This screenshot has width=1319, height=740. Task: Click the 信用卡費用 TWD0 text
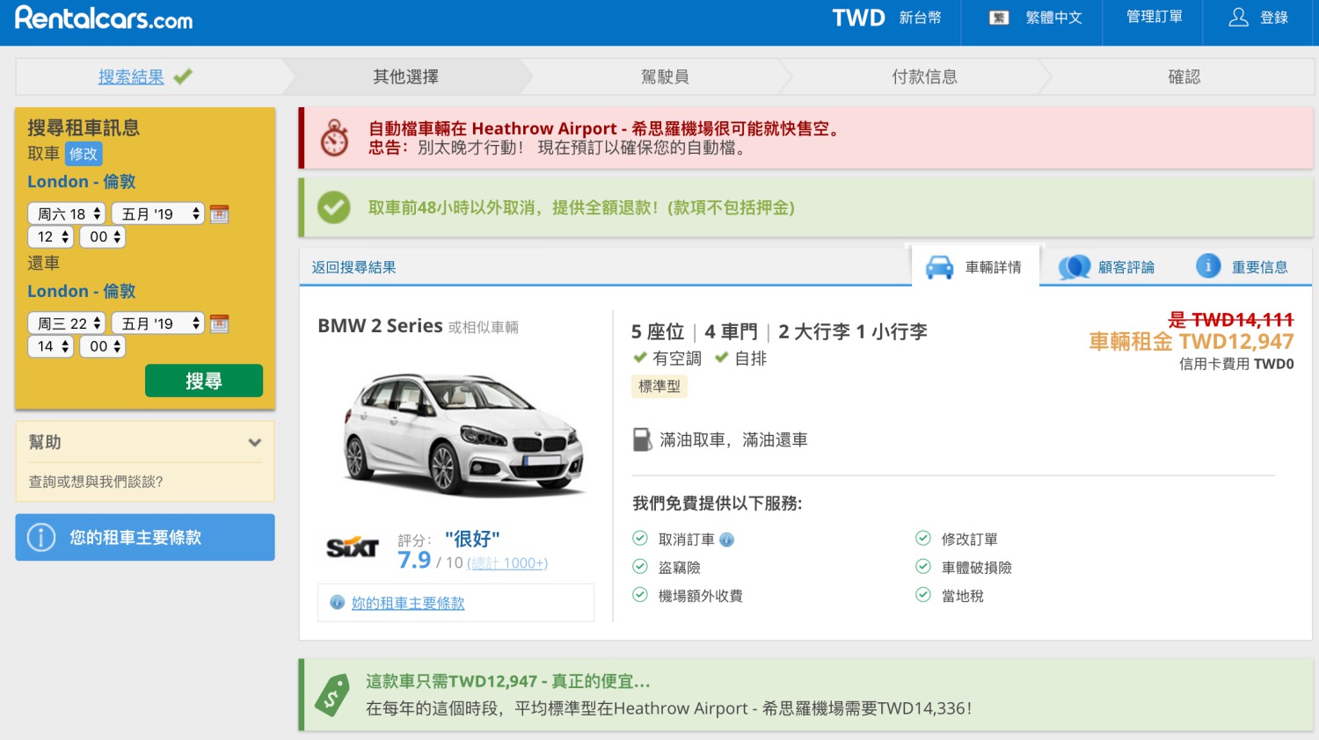[x=1236, y=364]
